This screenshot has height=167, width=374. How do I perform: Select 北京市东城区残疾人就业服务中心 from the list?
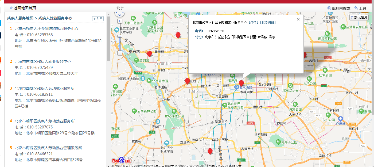pyautogui.click(x=43, y=61)
